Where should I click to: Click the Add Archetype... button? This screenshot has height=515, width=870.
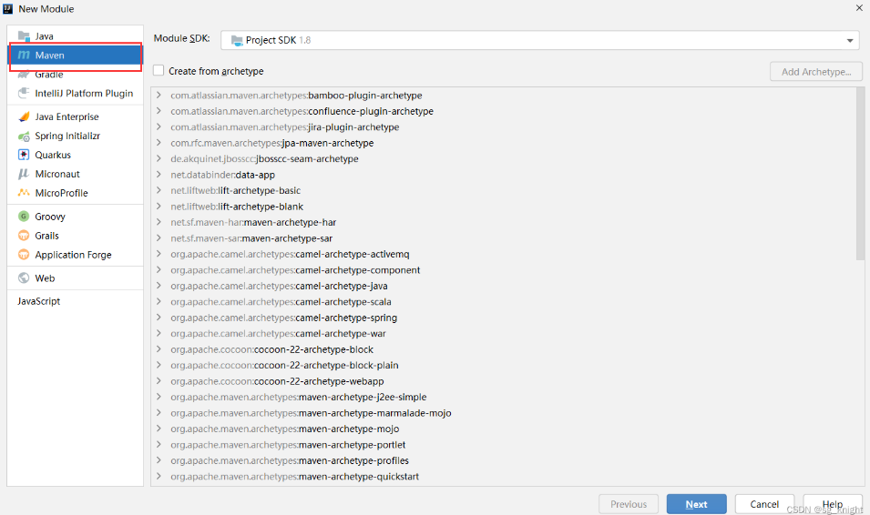point(816,72)
